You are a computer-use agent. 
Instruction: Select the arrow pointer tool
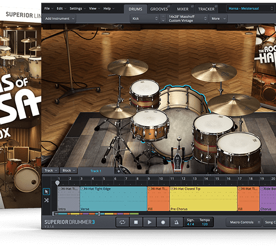tap(47, 191)
